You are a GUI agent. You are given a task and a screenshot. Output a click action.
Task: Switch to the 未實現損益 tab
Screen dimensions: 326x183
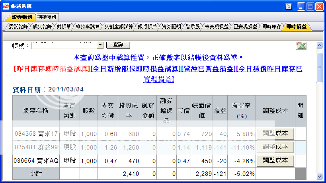pyautogui.click(x=217, y=27)
